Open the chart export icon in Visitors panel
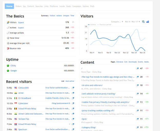 click(143, 21)
